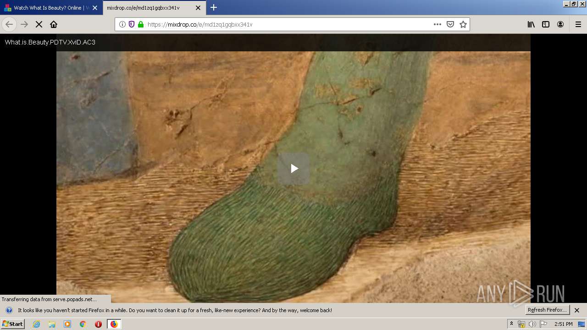
Task: Open page actions three-dot menu
Action: tap(437, 24)
